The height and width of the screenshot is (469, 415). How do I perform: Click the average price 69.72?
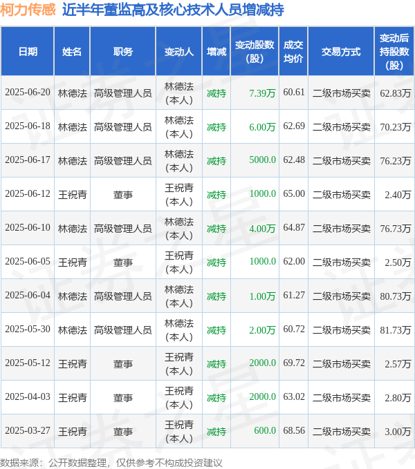pyautogui.click(x=294, y=363)
